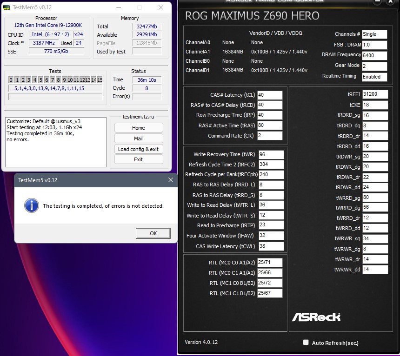The height and width of the screenshot is (356, 400).
Task: Click the tWRRD_sg field showing 80
Action: (x=375, y=197)
